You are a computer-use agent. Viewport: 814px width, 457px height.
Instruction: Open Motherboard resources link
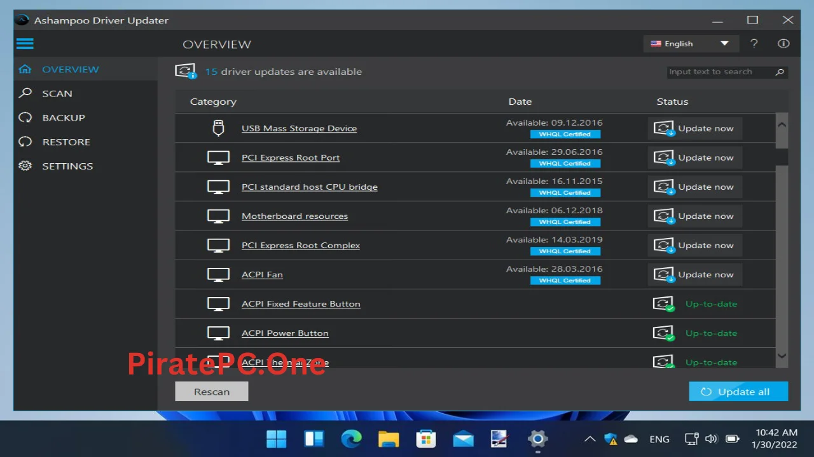tap(294, 216)
